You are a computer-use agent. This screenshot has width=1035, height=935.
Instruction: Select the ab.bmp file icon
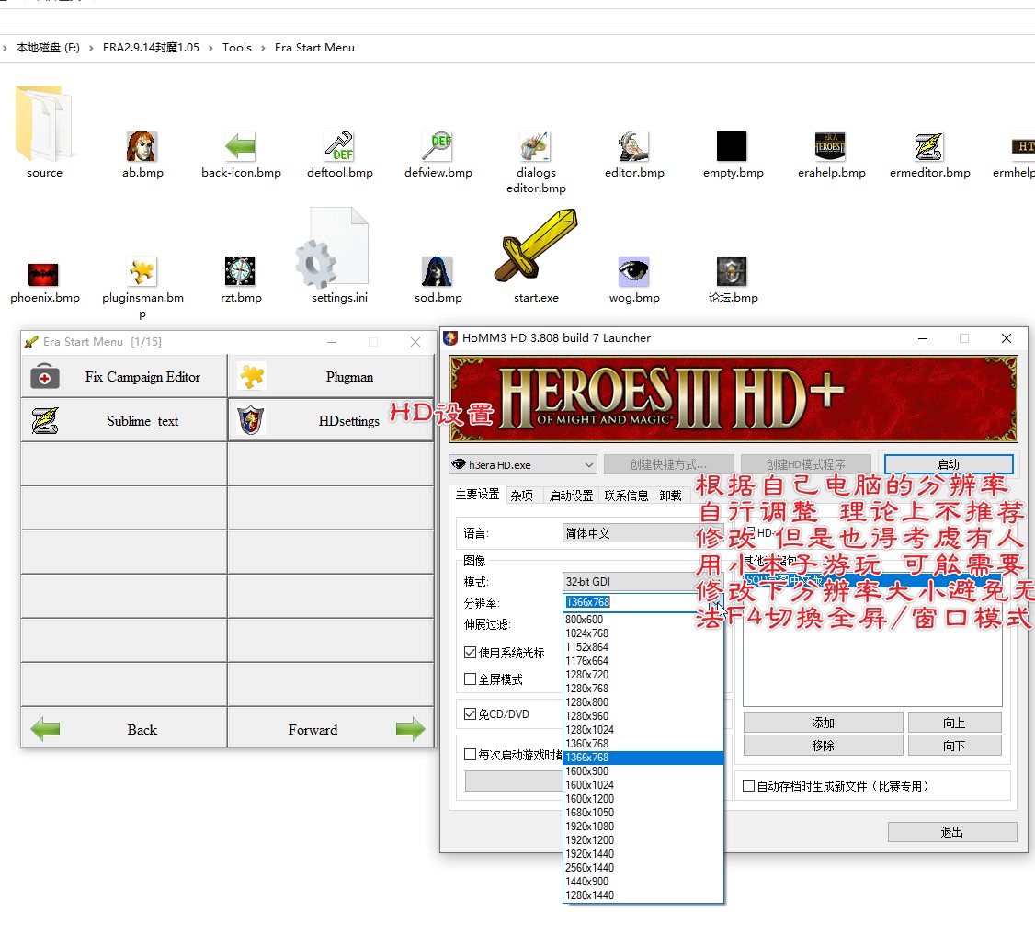[x=142, y=146]
